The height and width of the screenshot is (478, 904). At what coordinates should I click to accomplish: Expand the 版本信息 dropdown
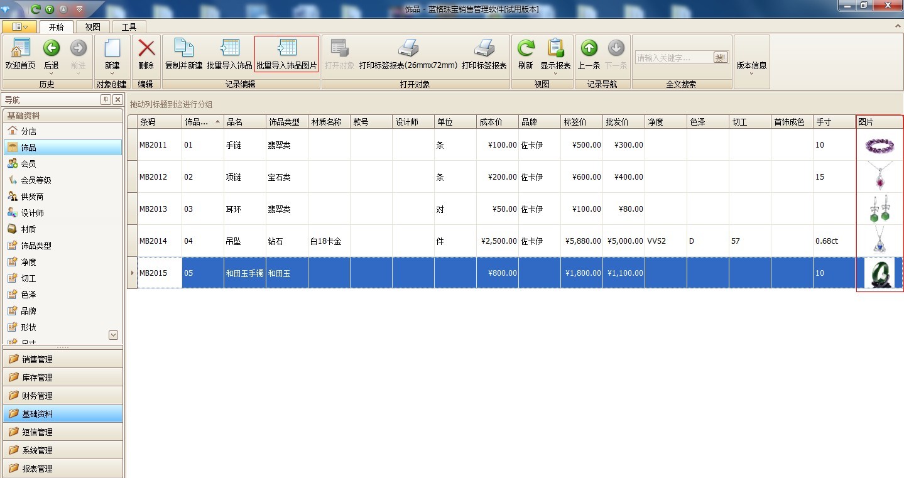[x=751, y=73]
